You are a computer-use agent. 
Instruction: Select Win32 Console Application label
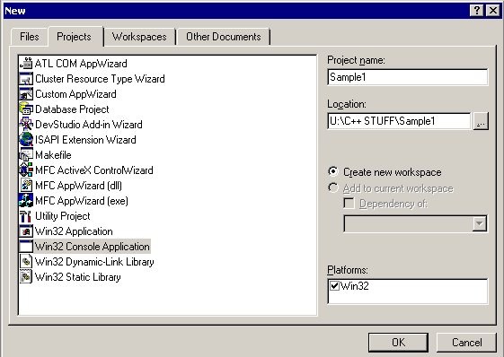click(x=93, y=247)
